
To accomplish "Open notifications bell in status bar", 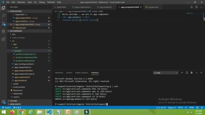I will [202, 108].
